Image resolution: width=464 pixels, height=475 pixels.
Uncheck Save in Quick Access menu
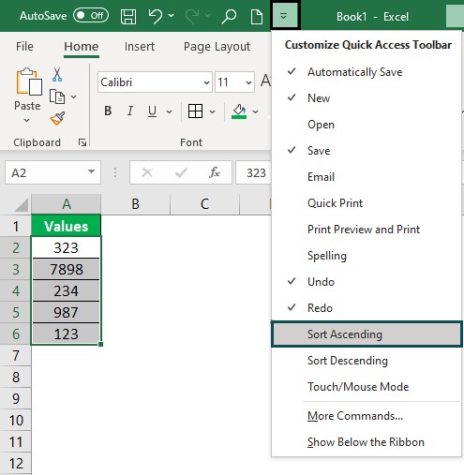367,151
